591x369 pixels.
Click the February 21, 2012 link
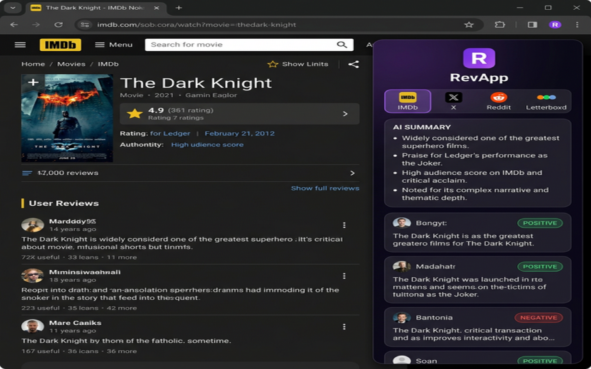pos(240,133)
